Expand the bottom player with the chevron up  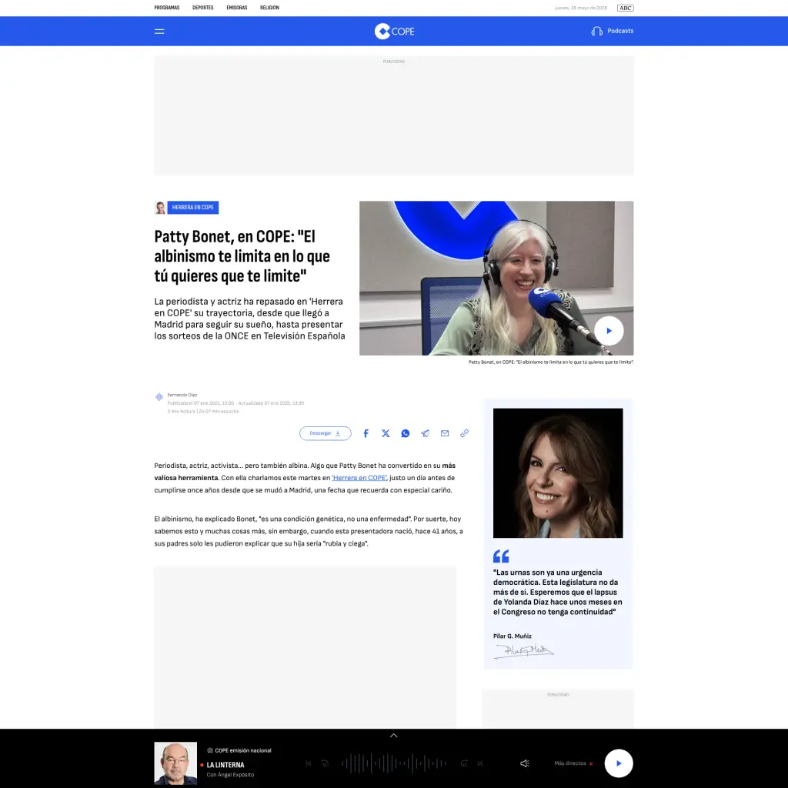pyautogui.click(x=394, y=735)
